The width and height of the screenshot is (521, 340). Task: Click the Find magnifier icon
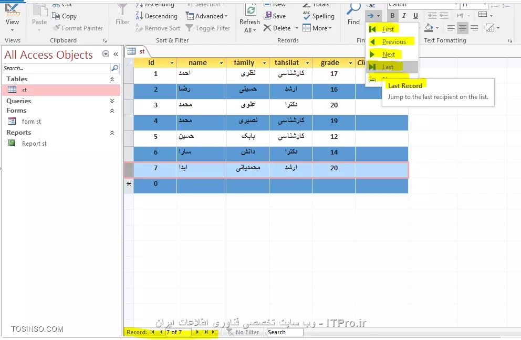[x=353, y=9]
